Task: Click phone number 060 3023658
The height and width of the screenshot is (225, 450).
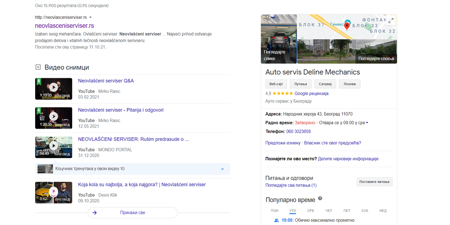Action: [x=298, y=131]
